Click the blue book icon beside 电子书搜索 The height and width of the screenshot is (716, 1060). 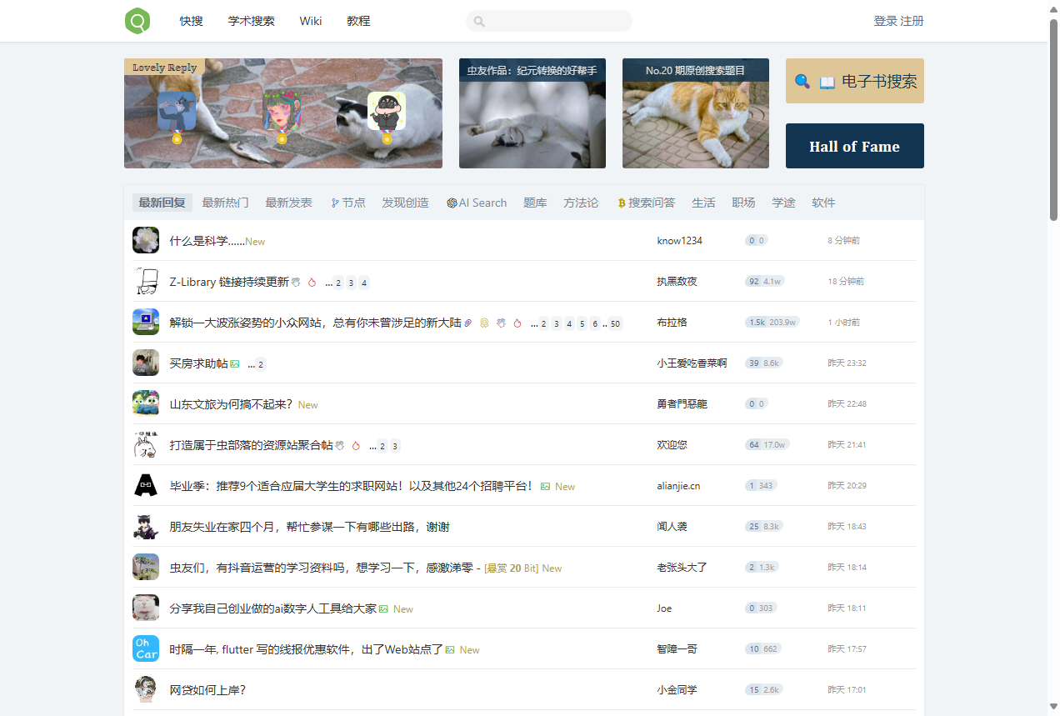[826, 81]
